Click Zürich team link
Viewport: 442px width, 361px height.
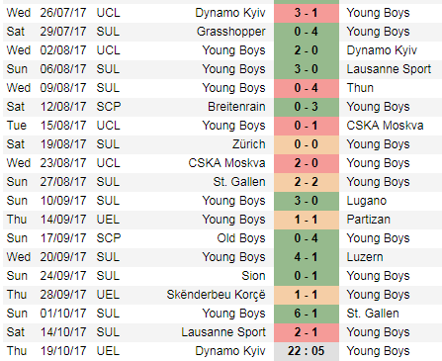(248, 144)
